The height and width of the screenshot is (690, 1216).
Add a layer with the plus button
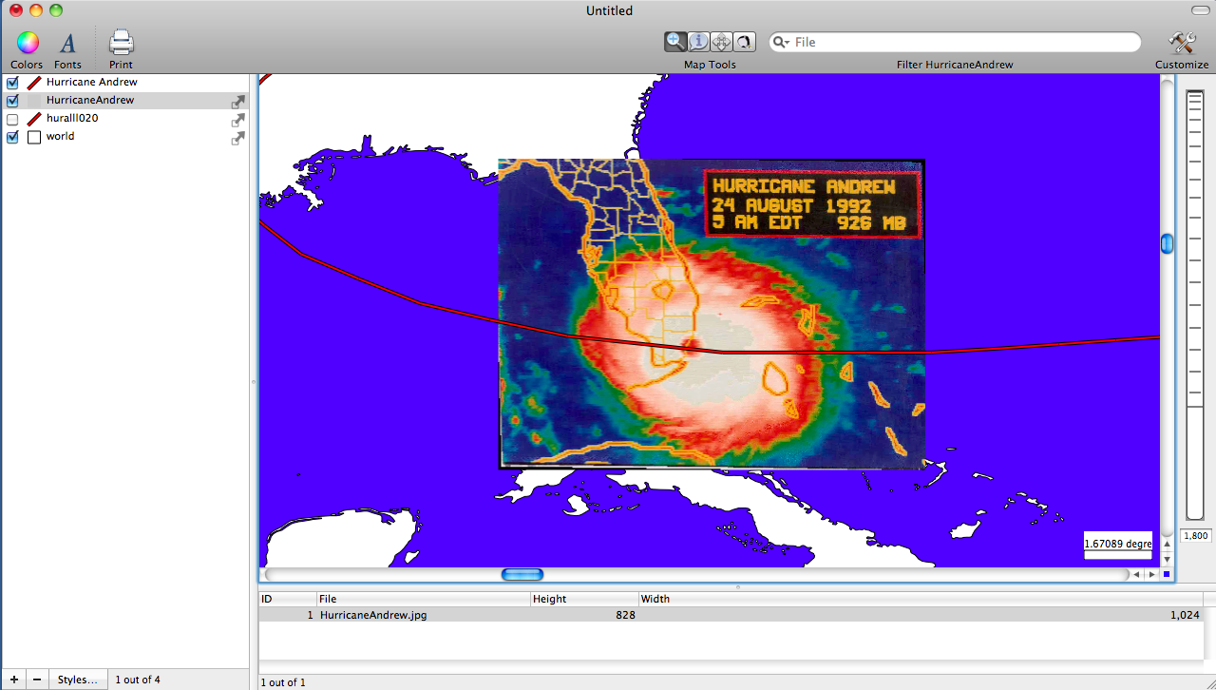tap(13, 679)
